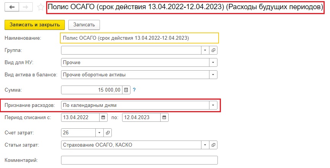Open calculator icon in Сумма field

(126, 90)
